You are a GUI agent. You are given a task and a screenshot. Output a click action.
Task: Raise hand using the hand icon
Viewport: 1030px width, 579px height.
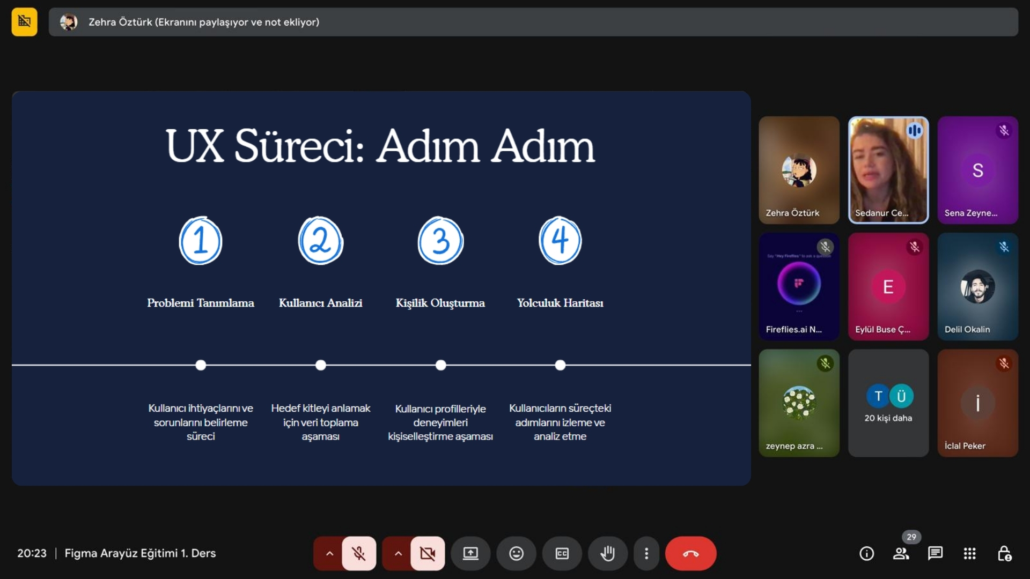click(607, 553)
